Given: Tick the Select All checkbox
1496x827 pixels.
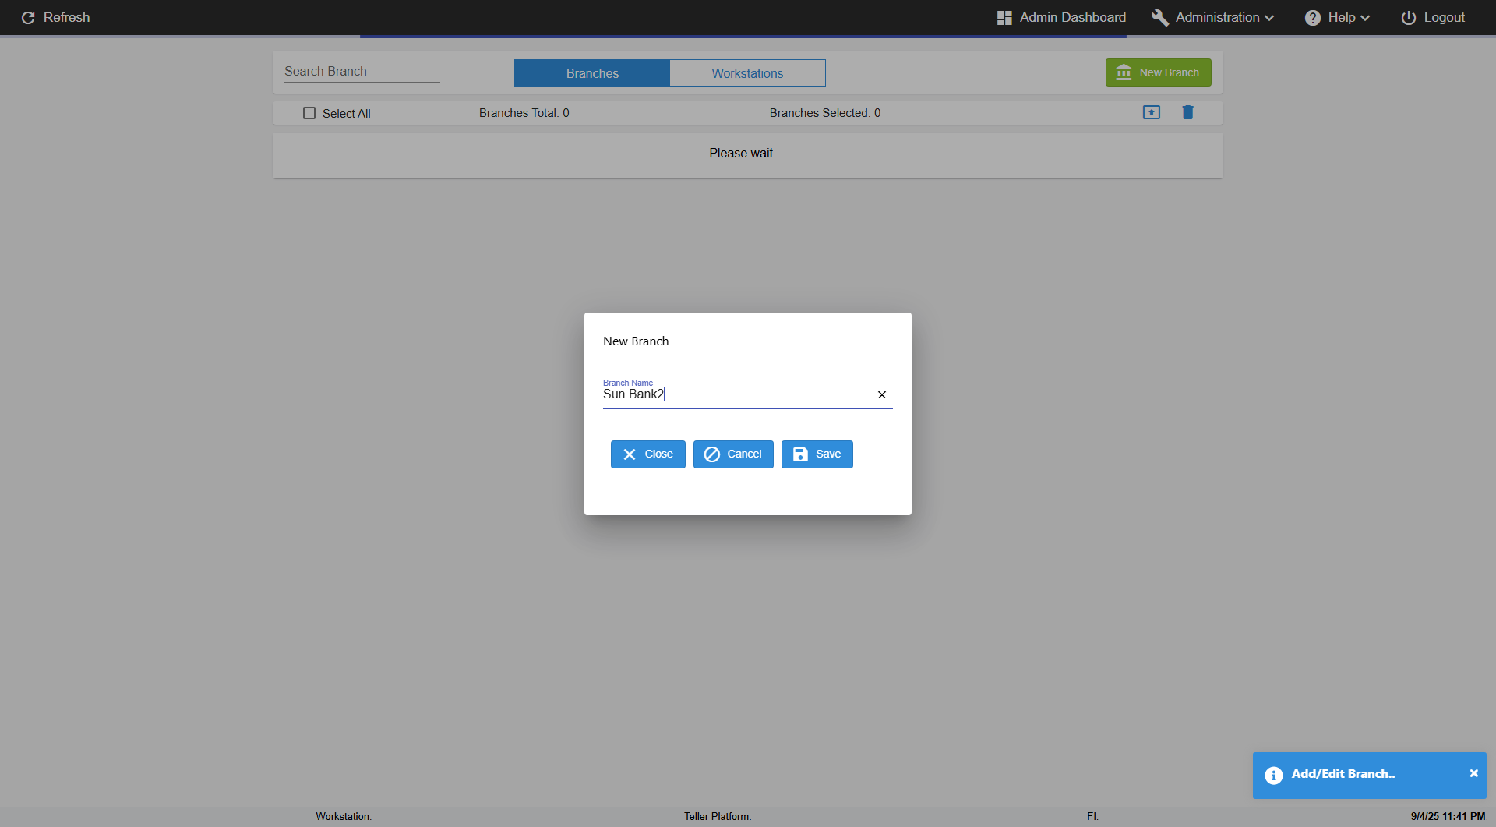Looking at the screenshot, I should [x=309, y=113].
